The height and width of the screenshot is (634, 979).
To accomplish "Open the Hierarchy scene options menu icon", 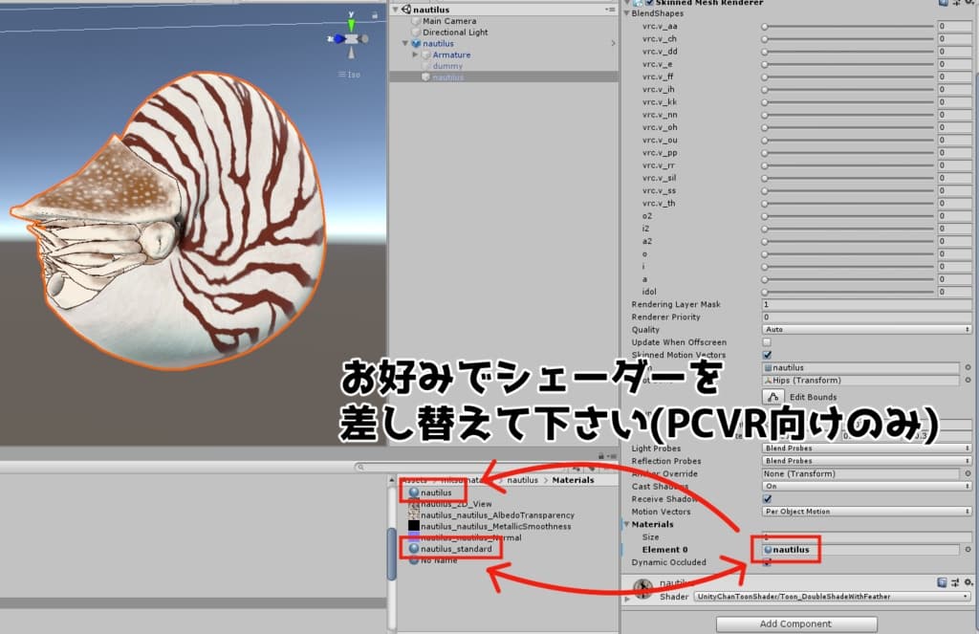I will tap(609, 10).
